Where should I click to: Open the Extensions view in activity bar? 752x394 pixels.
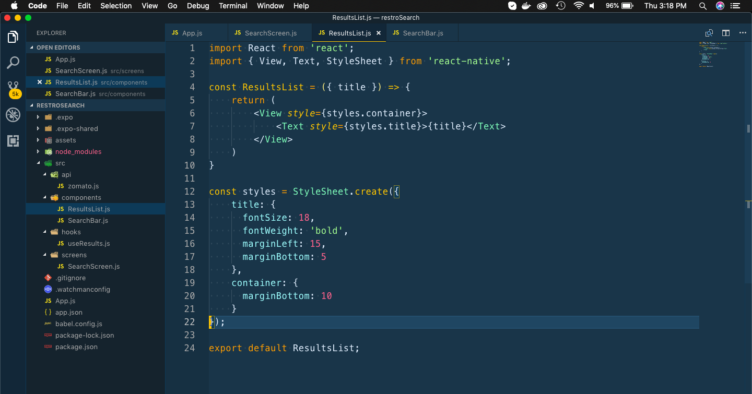(13, 140)
